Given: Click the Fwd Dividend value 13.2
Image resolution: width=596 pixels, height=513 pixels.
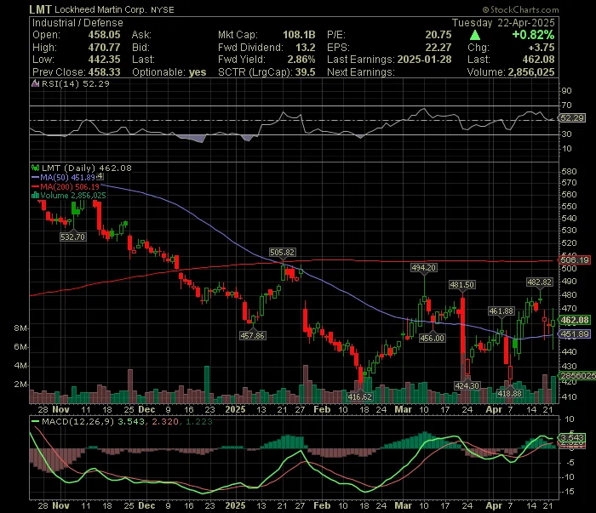Looking at the screenshot, I should 306,48.
